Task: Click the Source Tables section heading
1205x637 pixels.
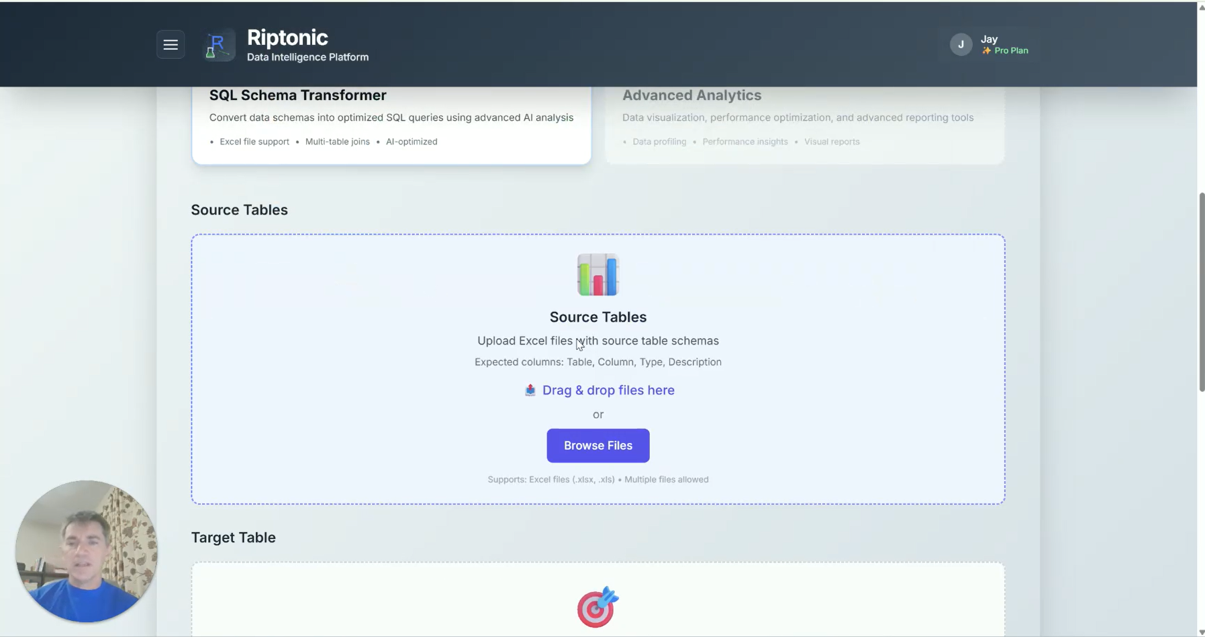Action: click(239, 210)
